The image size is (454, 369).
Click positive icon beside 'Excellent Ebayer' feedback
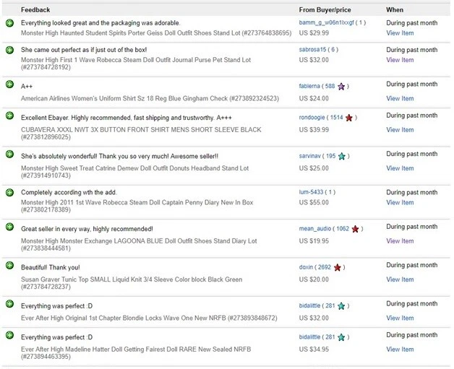(x=9, y=116)
